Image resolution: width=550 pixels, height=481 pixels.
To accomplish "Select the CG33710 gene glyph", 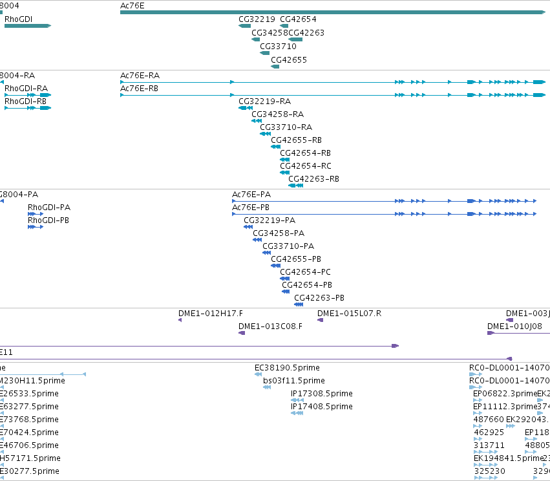I will point(265,53).
